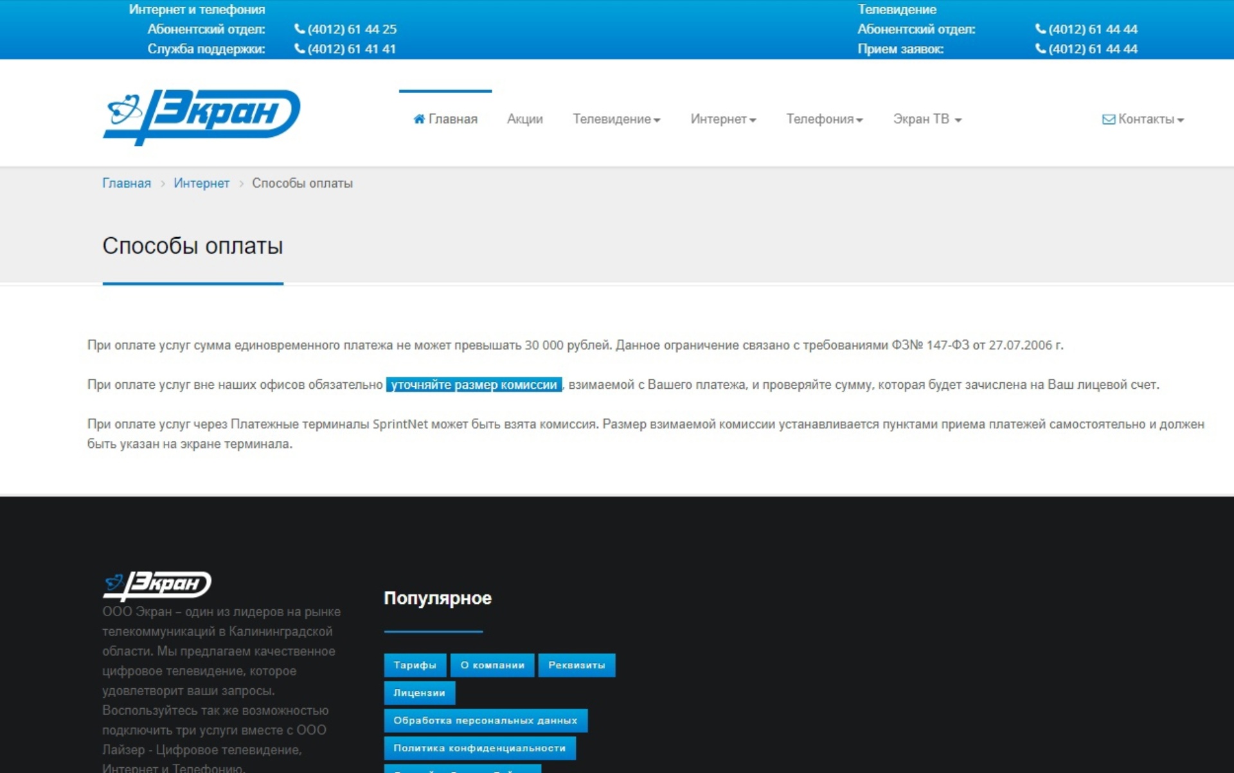Click the Интернет и телефония header label
Image resolution: width=1234 pixels, height=773 pixels.
197,10
